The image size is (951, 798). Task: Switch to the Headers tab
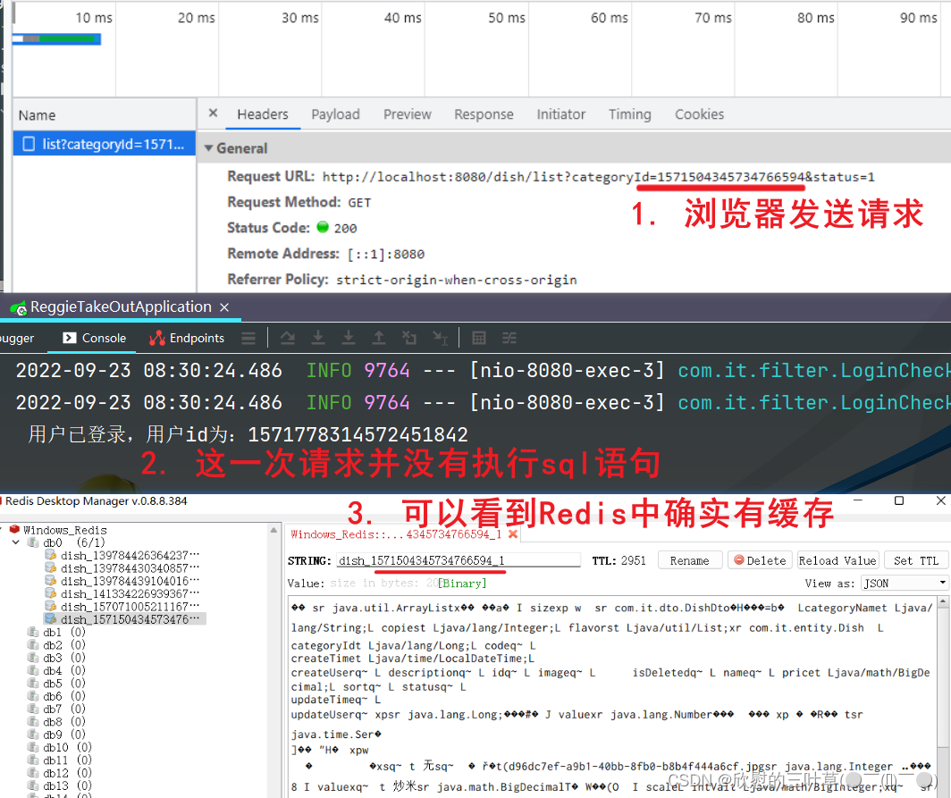click(263, 114)
